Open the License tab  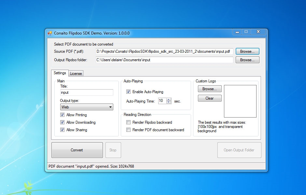[76, 74]
